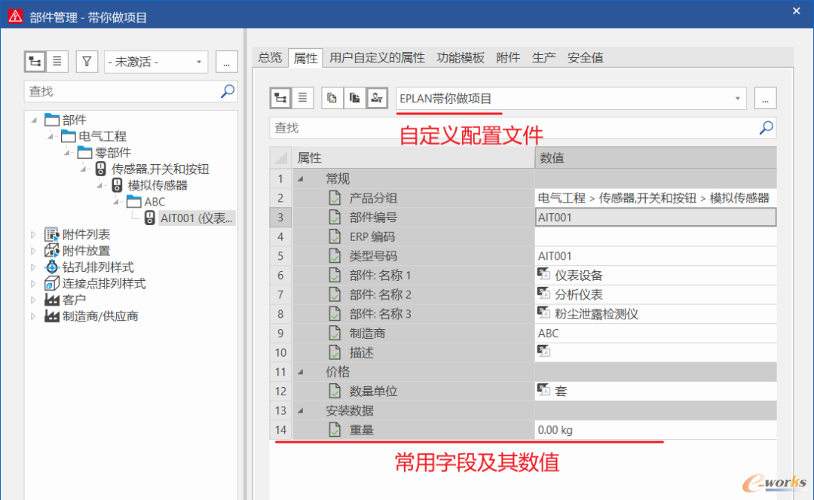Screen dimensions: 814x500
Task: Expand the 附件列表 tree node
Action: point(33,234)
